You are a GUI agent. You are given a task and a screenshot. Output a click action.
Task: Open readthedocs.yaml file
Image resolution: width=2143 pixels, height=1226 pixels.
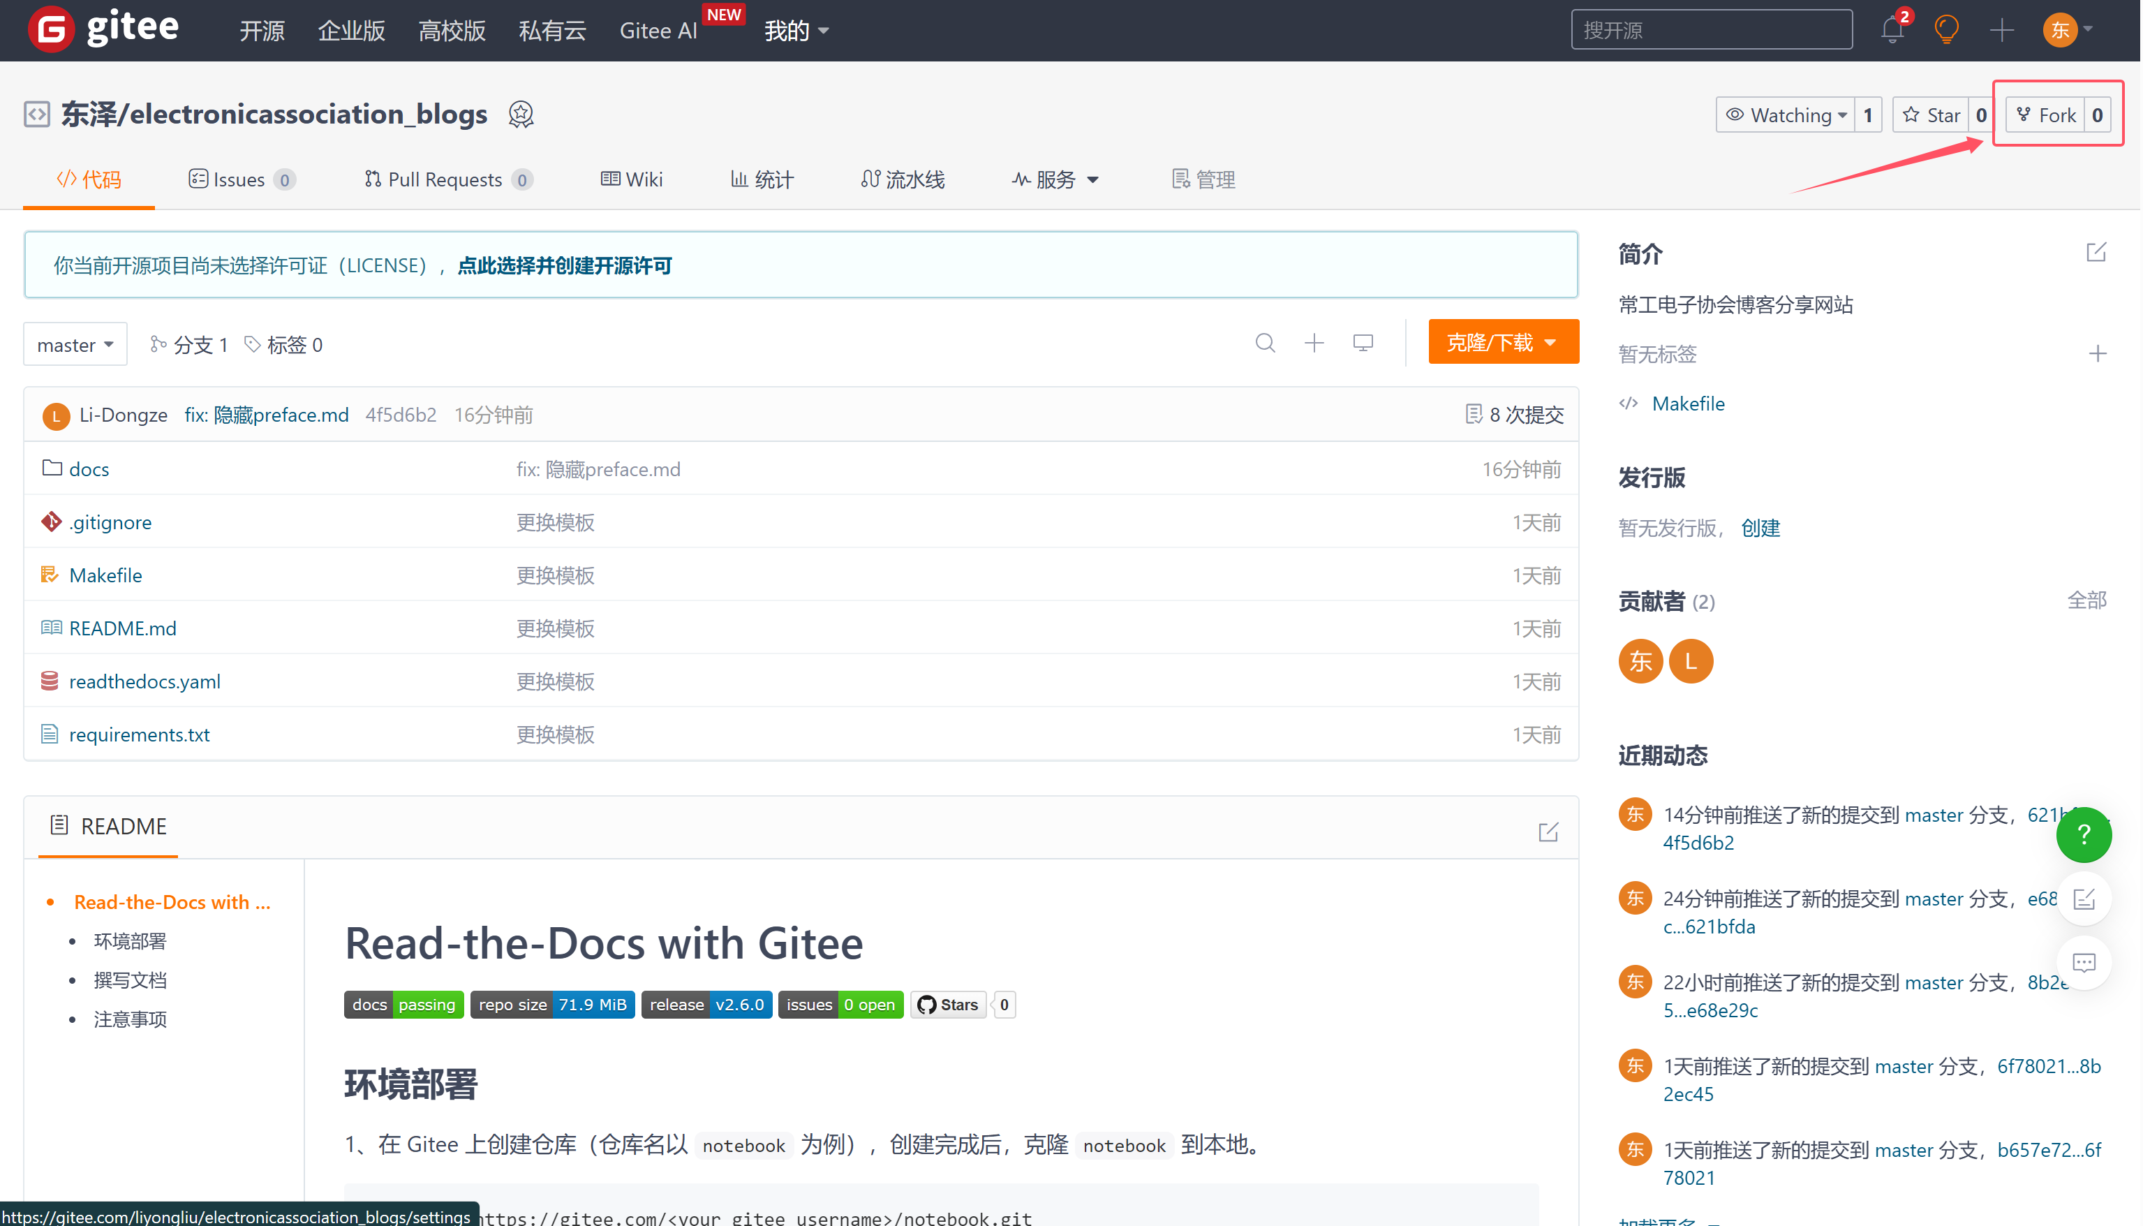[x=144, y=681]
